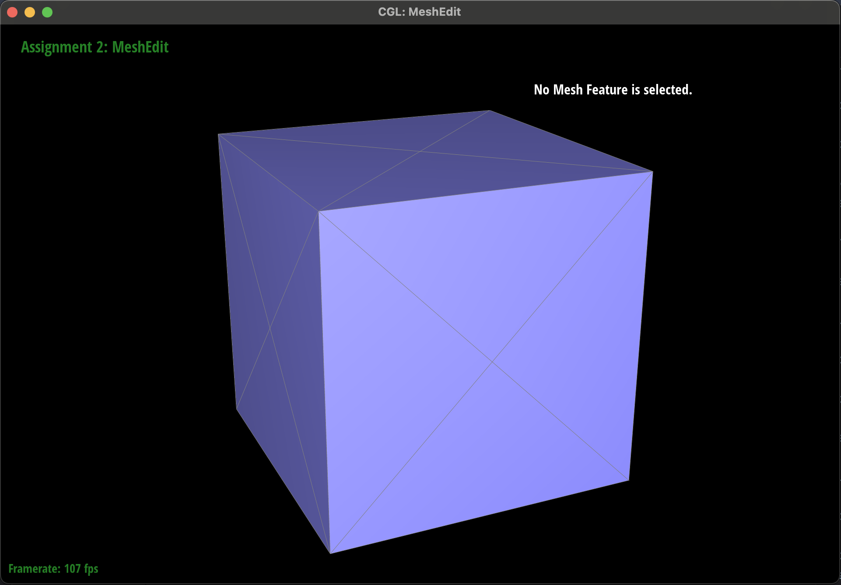Click the yellow minimize window button

point(30,12)
